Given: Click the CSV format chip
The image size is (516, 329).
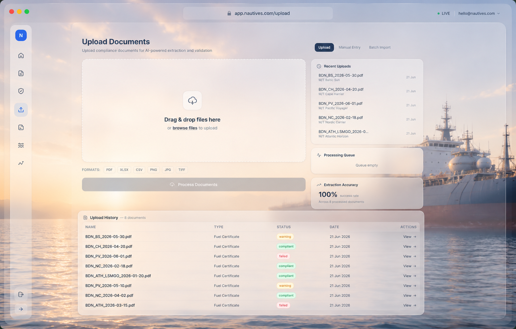Looking at the screenshot, I should [x=139, y=170].
